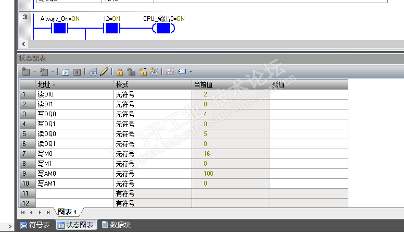Image resolution: width=404 pixels, height=232 pixels.
Task: Switch to the 数据块 tab
Action: point(117,225)
